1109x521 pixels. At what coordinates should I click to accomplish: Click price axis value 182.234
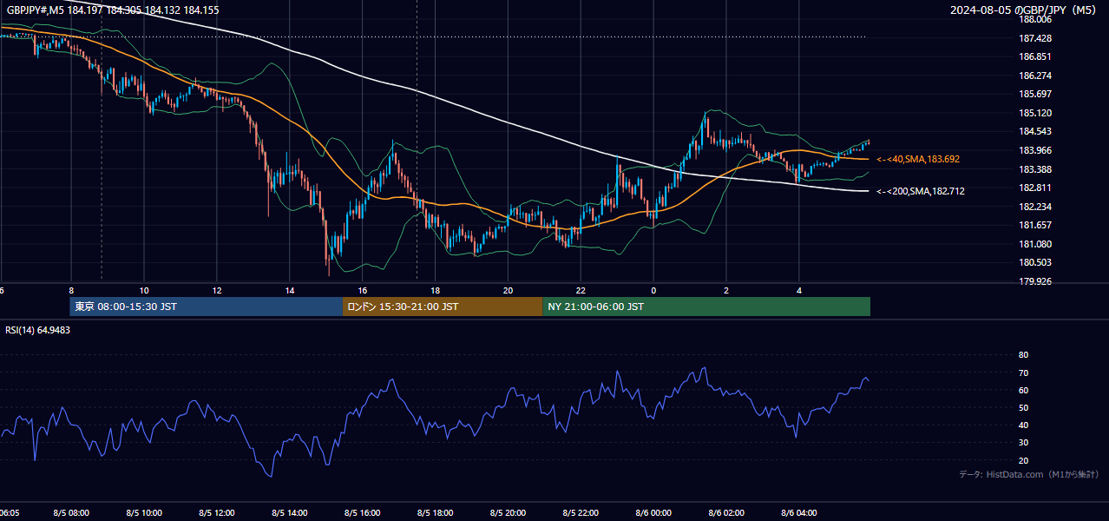coord(1034,207)
